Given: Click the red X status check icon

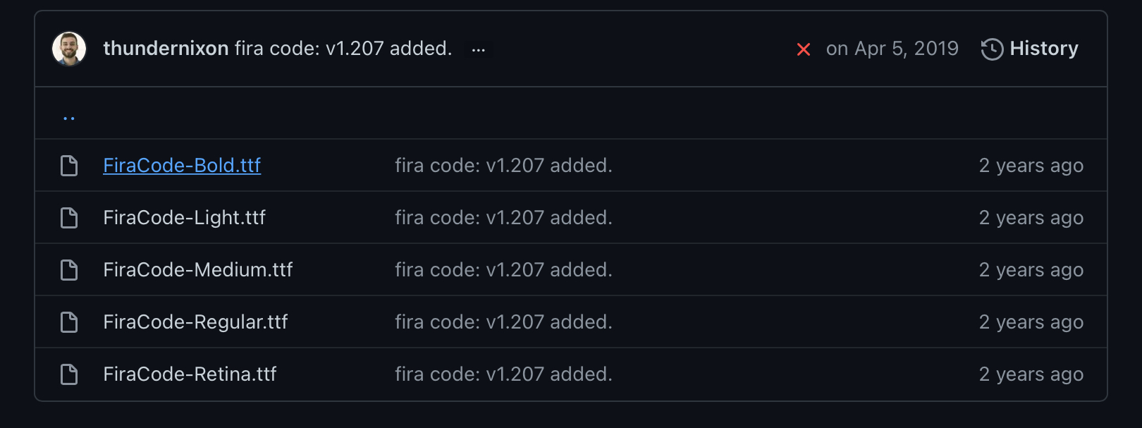Looking at the screenshot, I should pos(804,49).
